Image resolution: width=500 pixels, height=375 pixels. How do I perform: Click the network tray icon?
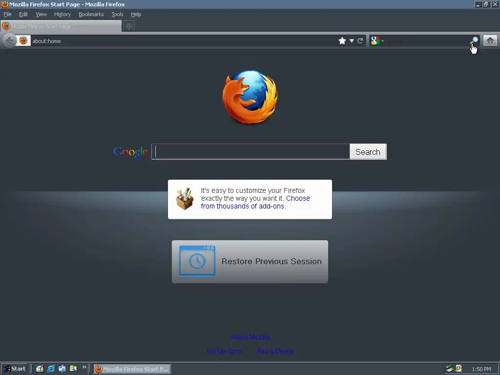click(450, 369)
